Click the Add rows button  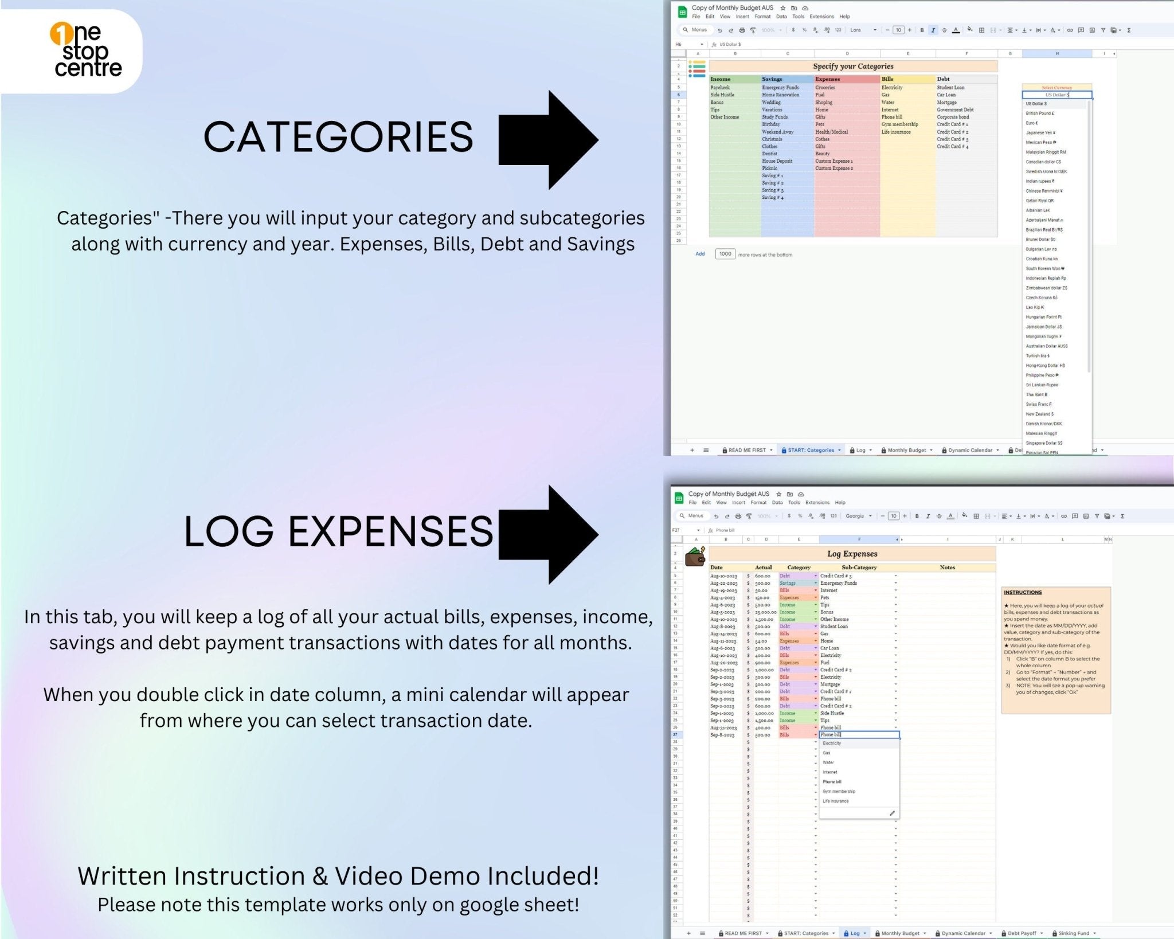pyautogui.click(x=699, y=255)
